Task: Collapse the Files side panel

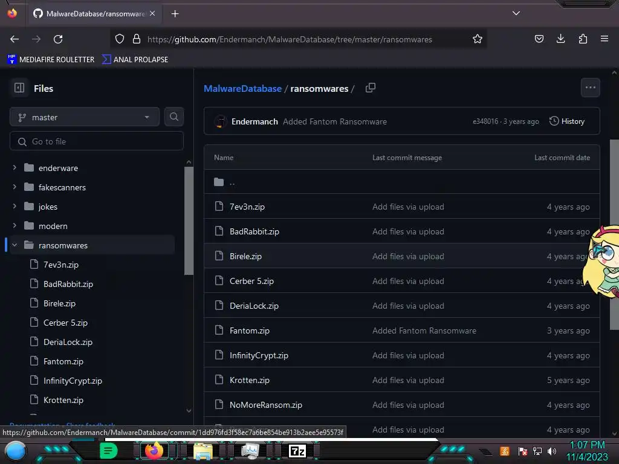Action: [19, 88]
